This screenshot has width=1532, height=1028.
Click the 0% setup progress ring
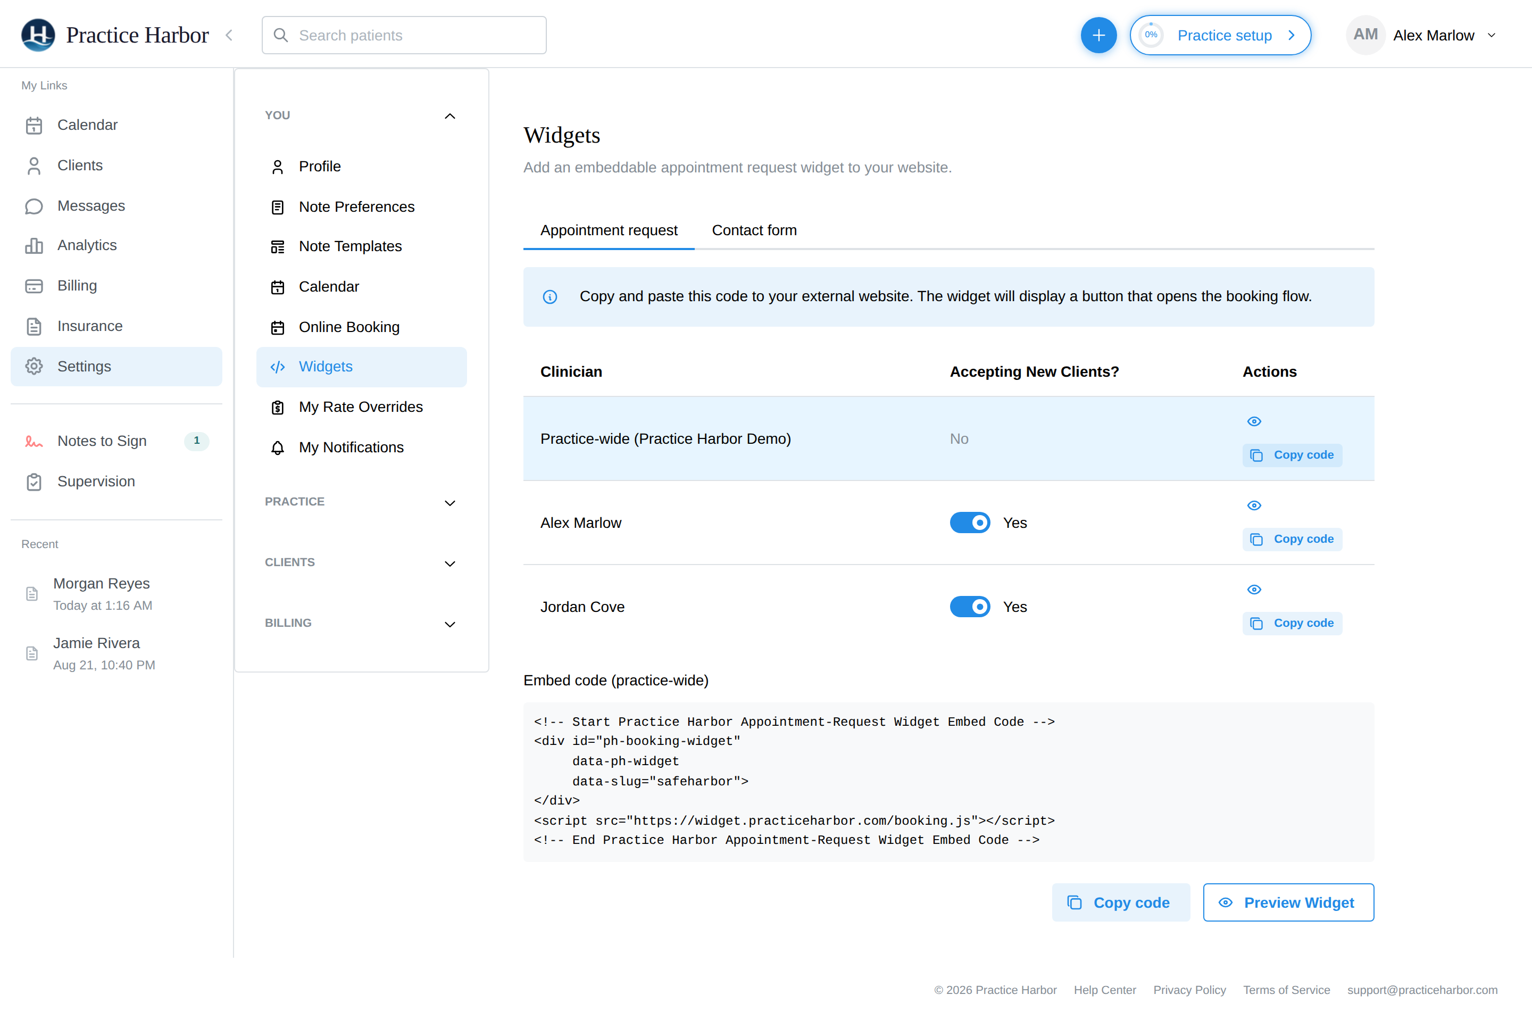point(1151,36)
